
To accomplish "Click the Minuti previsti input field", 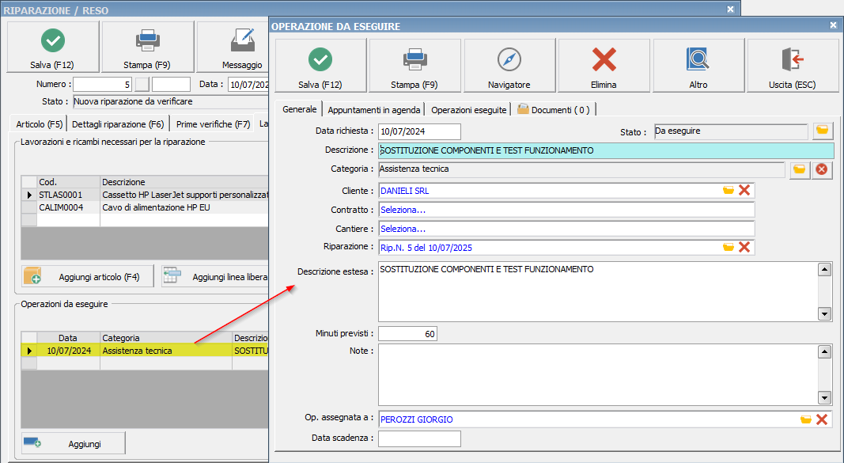I will click(407, 334).
